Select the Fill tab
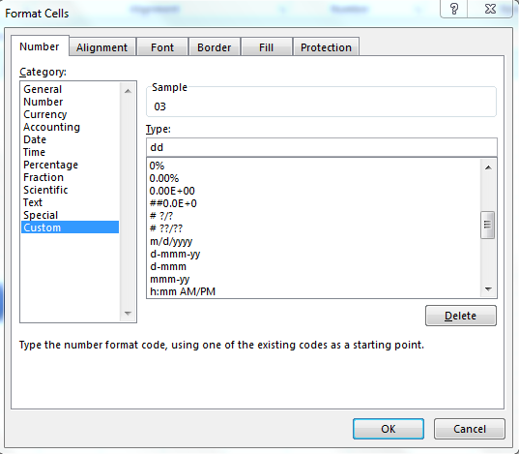 [266, 47]
